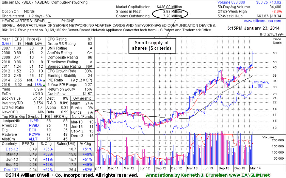This screenshot has width=286, height=178.
Task: Click the (Dec) fiscal year-end label
Action: pyautogui.click(x=6, y=44)
